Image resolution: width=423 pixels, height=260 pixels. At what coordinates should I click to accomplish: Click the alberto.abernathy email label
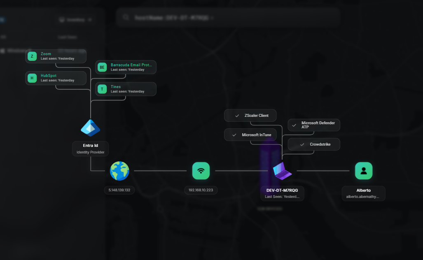pyautogui.click(x=363, y=197)
